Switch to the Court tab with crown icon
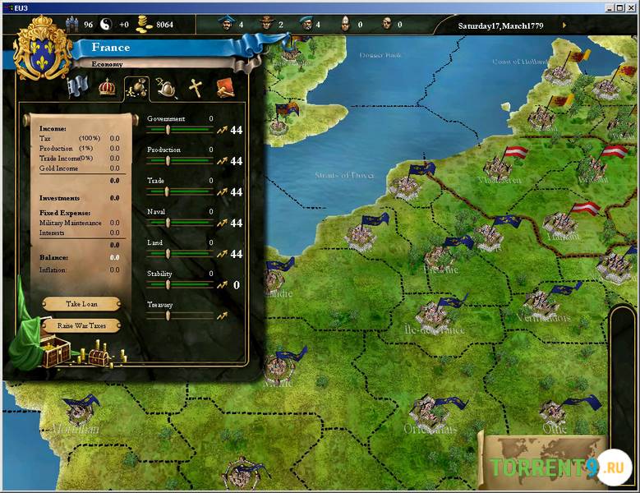This screenshot has width=640, height=493. click(x=107, y=86)
